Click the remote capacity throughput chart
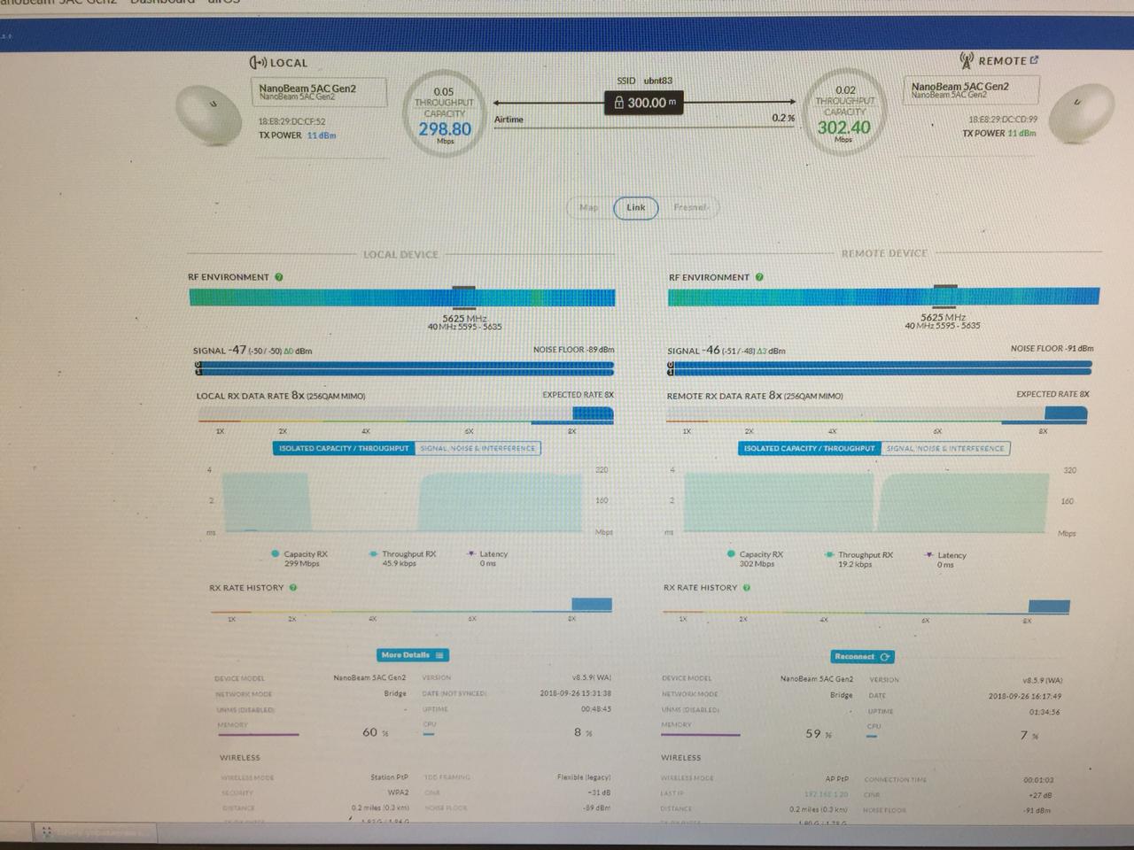 pos(868,502)
